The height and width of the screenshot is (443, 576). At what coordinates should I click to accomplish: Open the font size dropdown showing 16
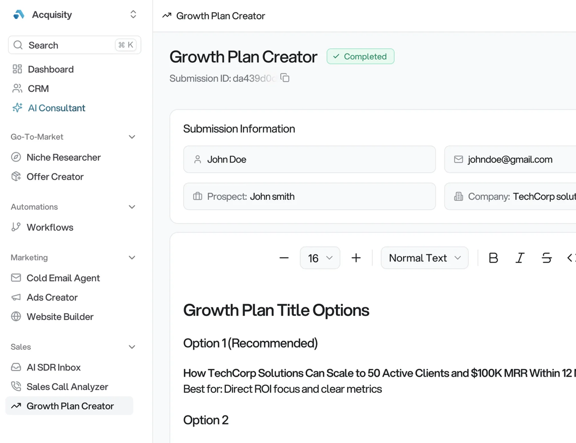(x=319, y=258)
